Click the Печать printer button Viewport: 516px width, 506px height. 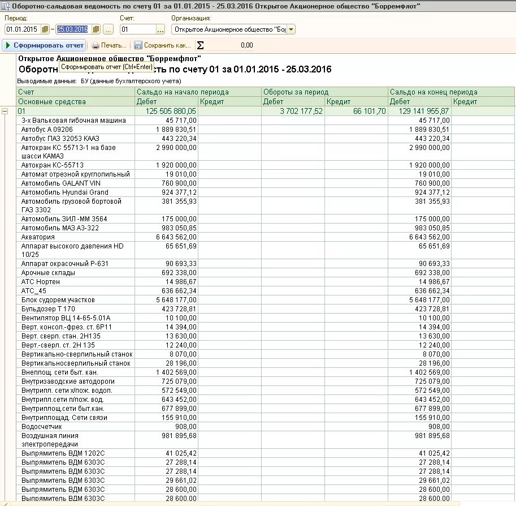pyautogui.click(x=109, y=45)
